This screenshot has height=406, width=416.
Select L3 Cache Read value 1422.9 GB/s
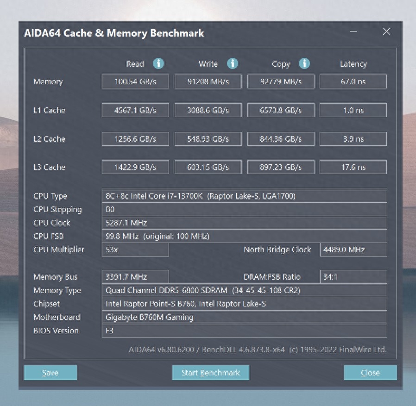coord(135,167)
